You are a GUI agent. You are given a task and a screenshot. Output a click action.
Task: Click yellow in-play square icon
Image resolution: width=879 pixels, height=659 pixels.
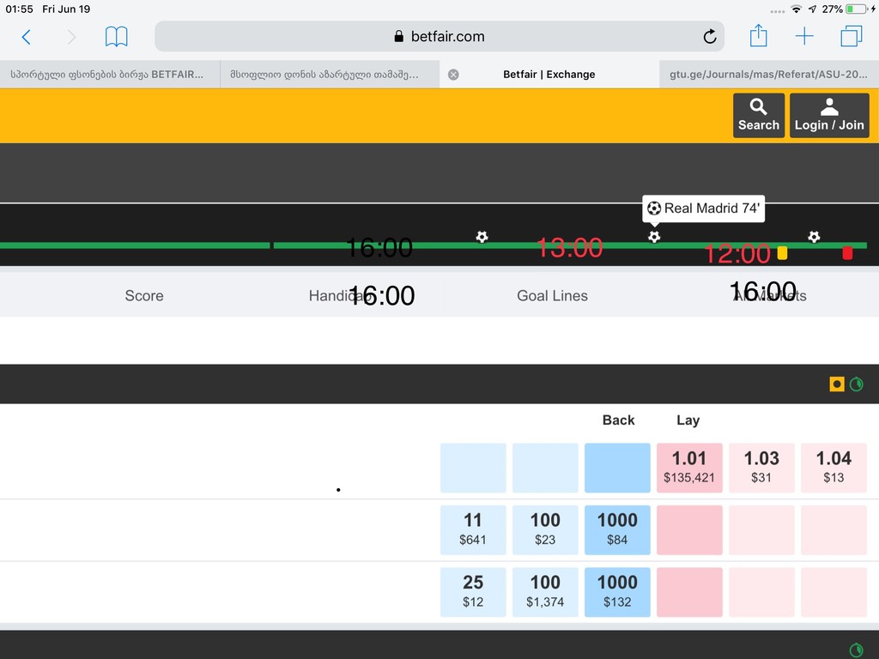pos(837,384)
